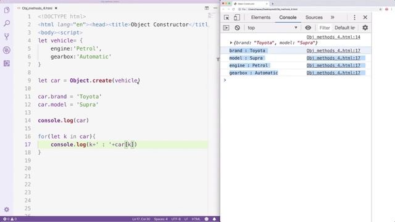This screenshot has height=222, width=395.
Task: Reload the page in the browser
Action: 233,9
